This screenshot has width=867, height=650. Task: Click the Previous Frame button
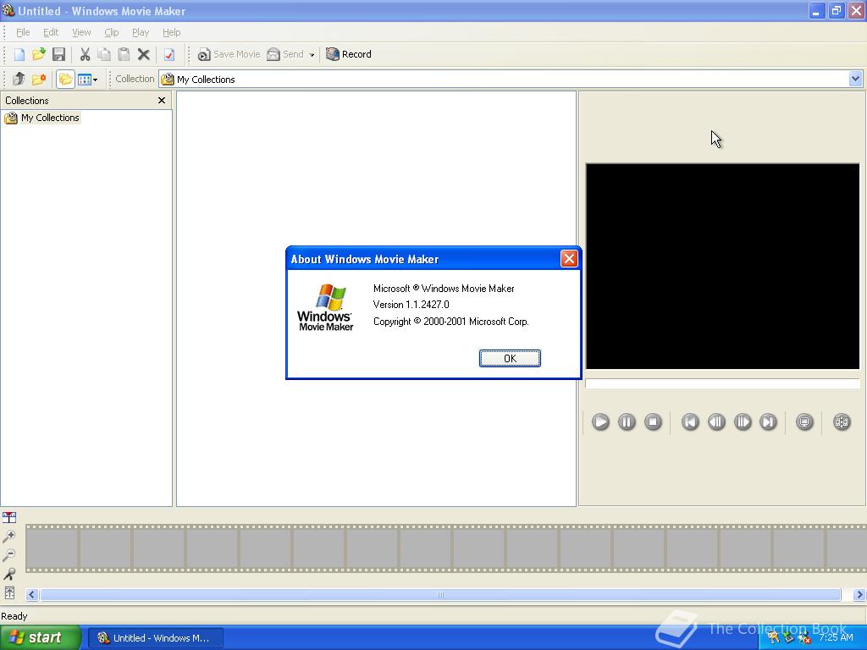716,422
